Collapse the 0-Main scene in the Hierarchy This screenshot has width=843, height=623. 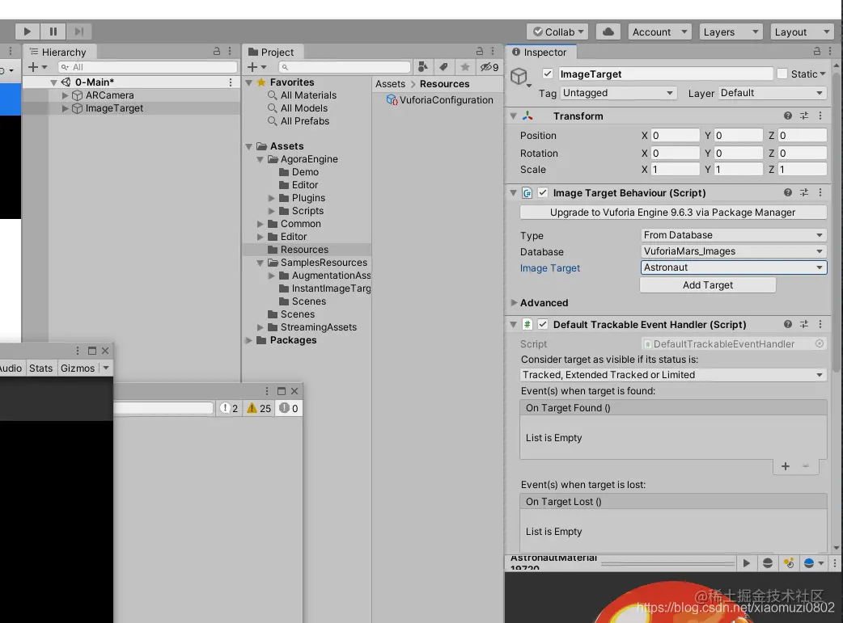pos(53,82)
